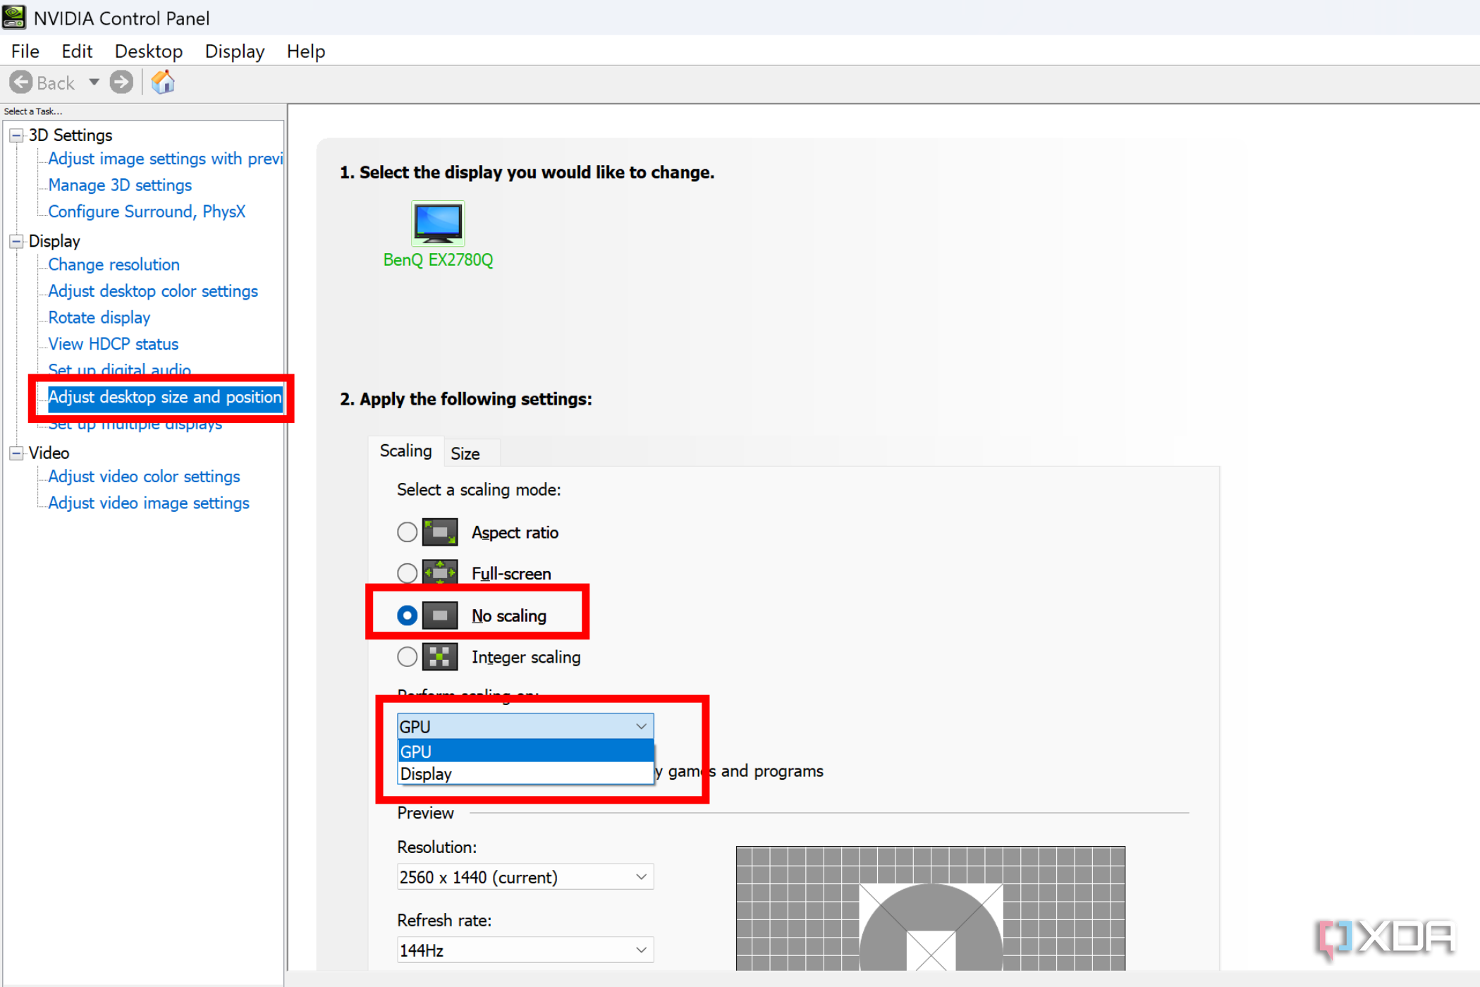
Task: Select the No scaling radio button
Action: [x=407, y=615]
